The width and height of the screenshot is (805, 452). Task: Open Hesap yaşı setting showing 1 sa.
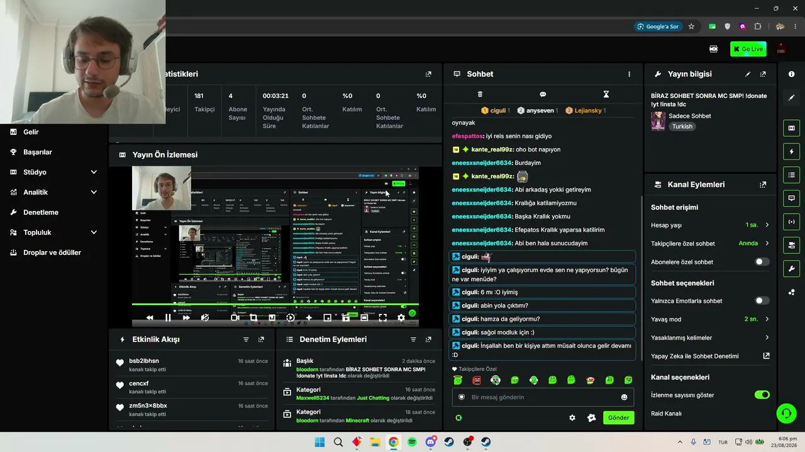pyautogui.click(x=711, y=225)
